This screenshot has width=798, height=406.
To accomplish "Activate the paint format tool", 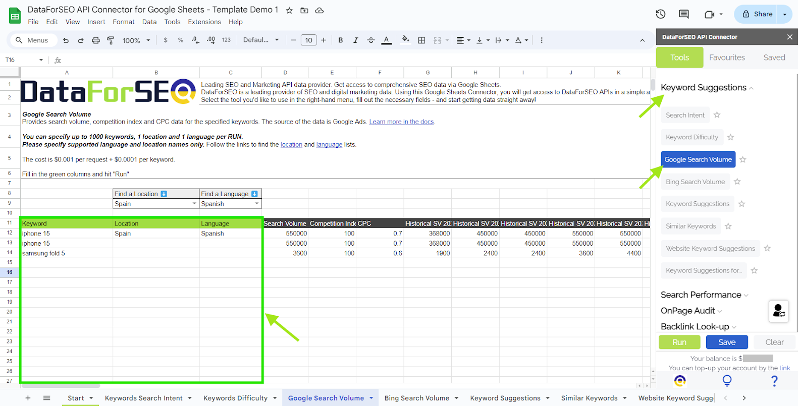I will (x=111, y=40).
